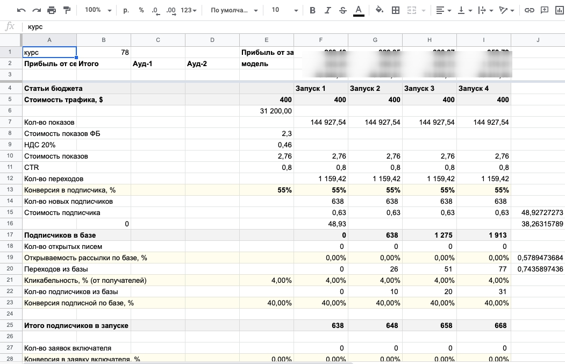Print the spreadsheet using printer icon
Screen dimensions: 565x364
[x=52, y=10]
